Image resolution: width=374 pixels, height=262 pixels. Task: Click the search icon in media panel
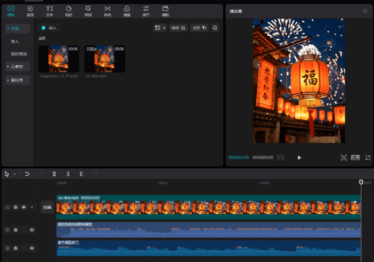[x=215, y=28]
